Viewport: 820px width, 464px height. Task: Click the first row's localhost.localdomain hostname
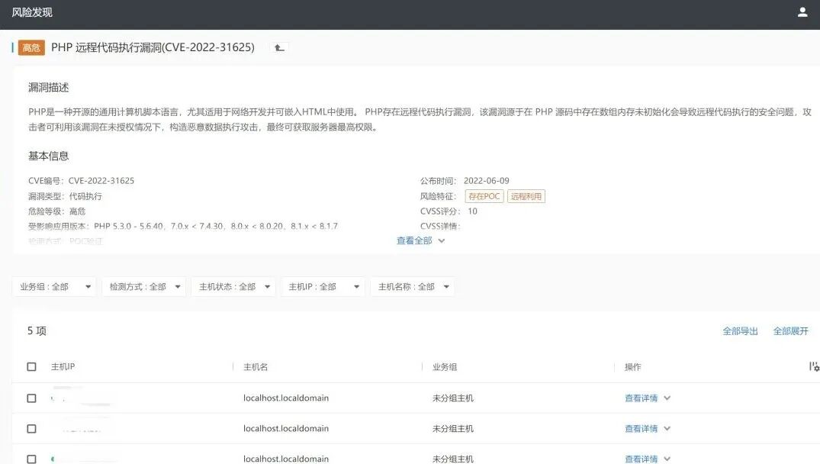pos(286,398)
